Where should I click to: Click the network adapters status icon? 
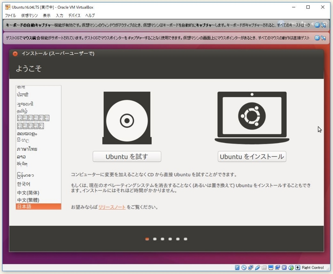[x=251, y=268]
